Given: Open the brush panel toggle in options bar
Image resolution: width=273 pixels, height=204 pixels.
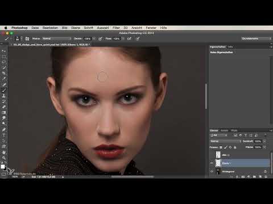Looking at the screenshot, I should (x=27, y=39).
